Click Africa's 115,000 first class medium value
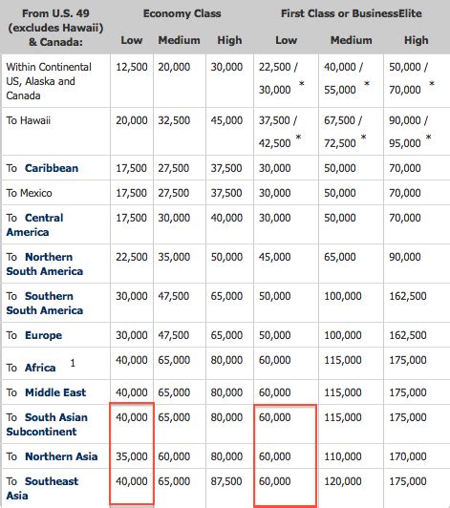Screen dimensions: 450x508 (x=343, y=360)
